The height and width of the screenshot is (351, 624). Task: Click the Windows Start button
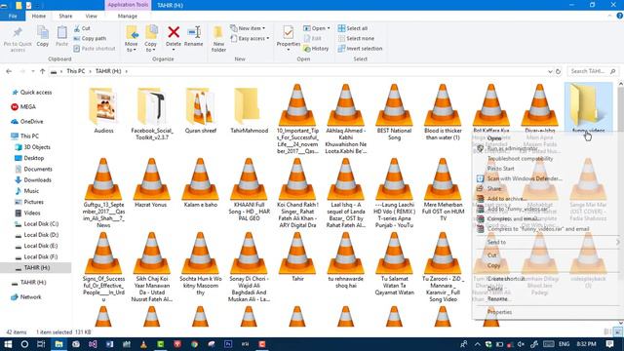click(x=8, y=344)
